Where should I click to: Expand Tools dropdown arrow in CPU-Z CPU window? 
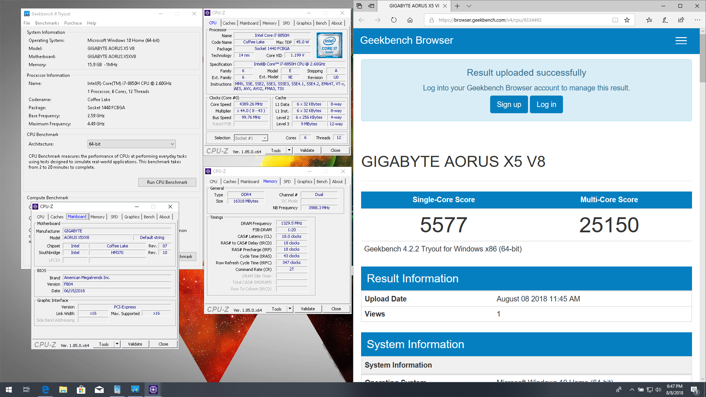(x=289, y=150)
